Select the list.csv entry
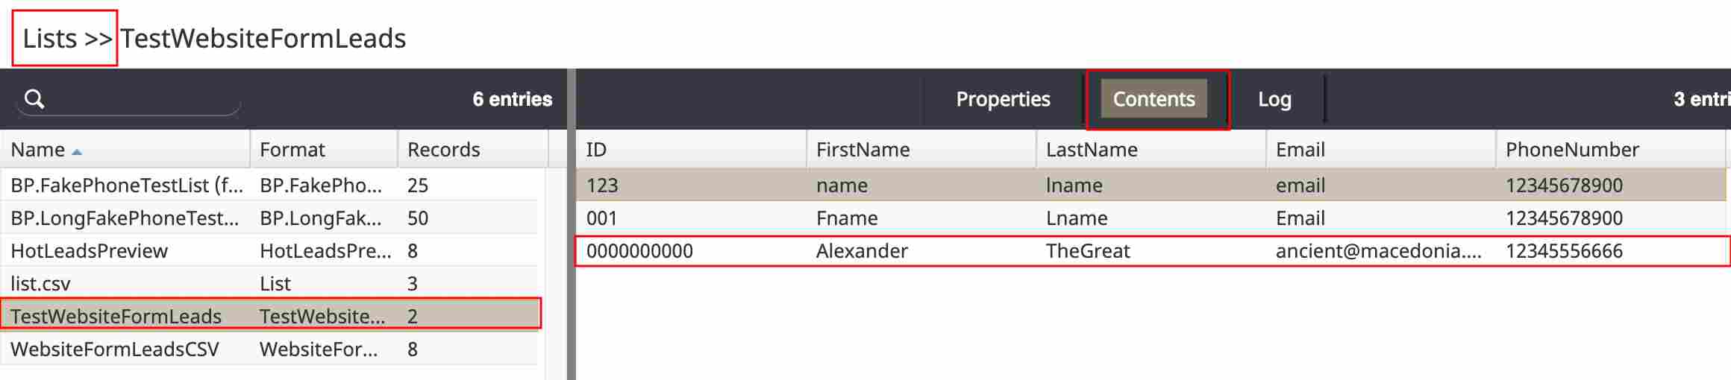The image size is (1731, 380). pos(269,283)
